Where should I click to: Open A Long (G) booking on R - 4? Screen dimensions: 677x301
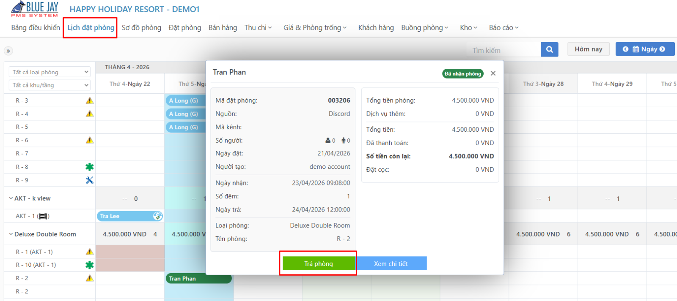click(x=185, y=114)
